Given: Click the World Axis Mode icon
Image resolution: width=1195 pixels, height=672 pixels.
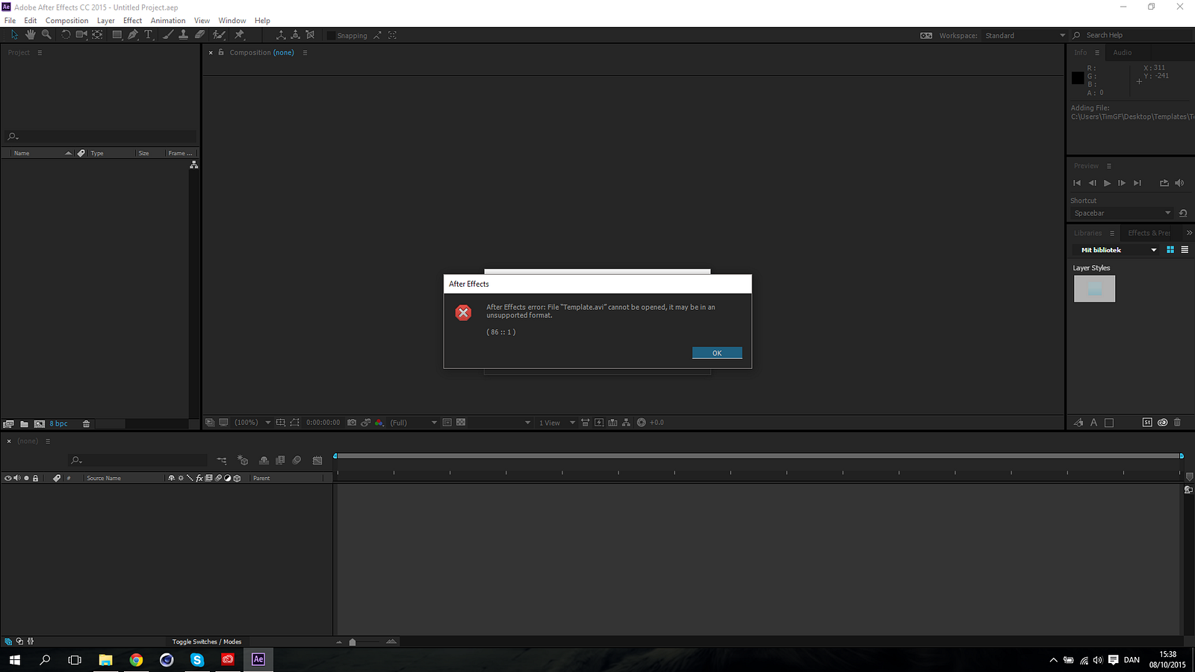Looking at the screenshot, I should pos(296,35).
